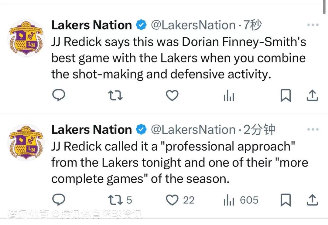Open Lakers Nation avatar on first tweet
Screen dimensions: 328x225
point(26,38)
